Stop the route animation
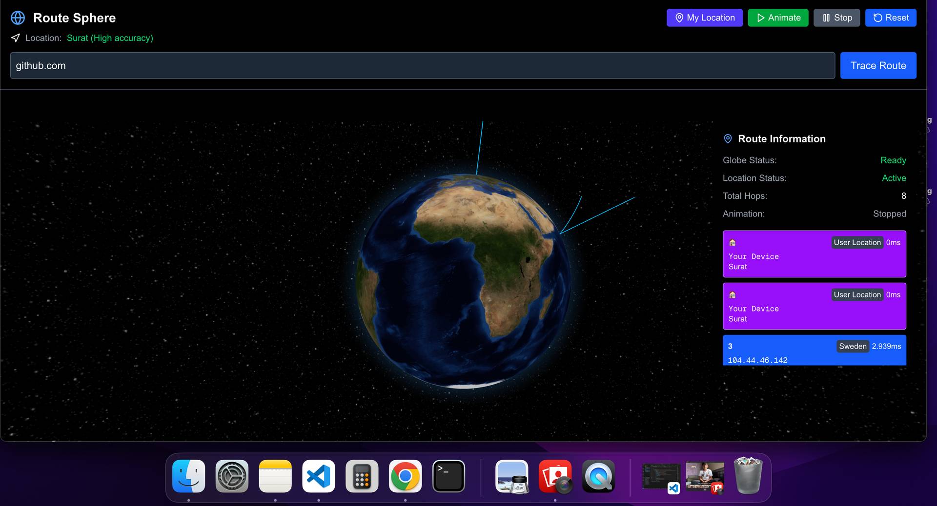This screenshot has width=937, height=506. 836,18
